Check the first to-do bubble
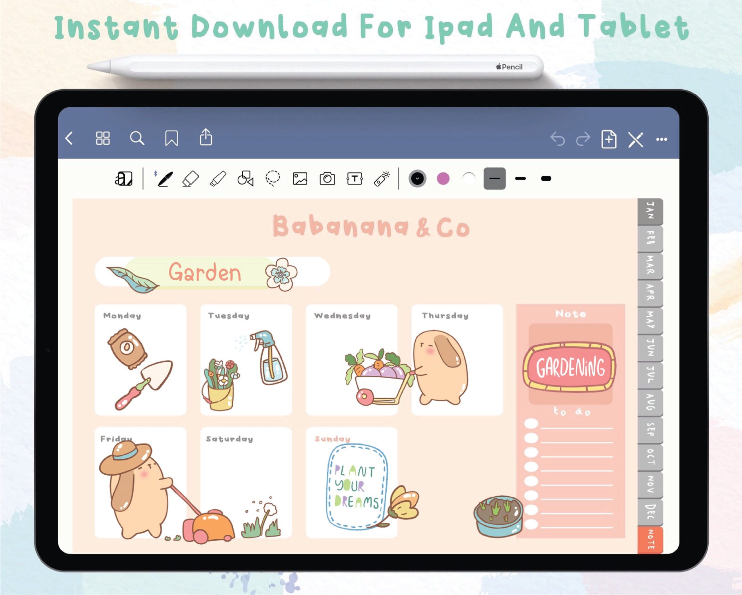Screen dimensions: 742x595 coord(531,424)
